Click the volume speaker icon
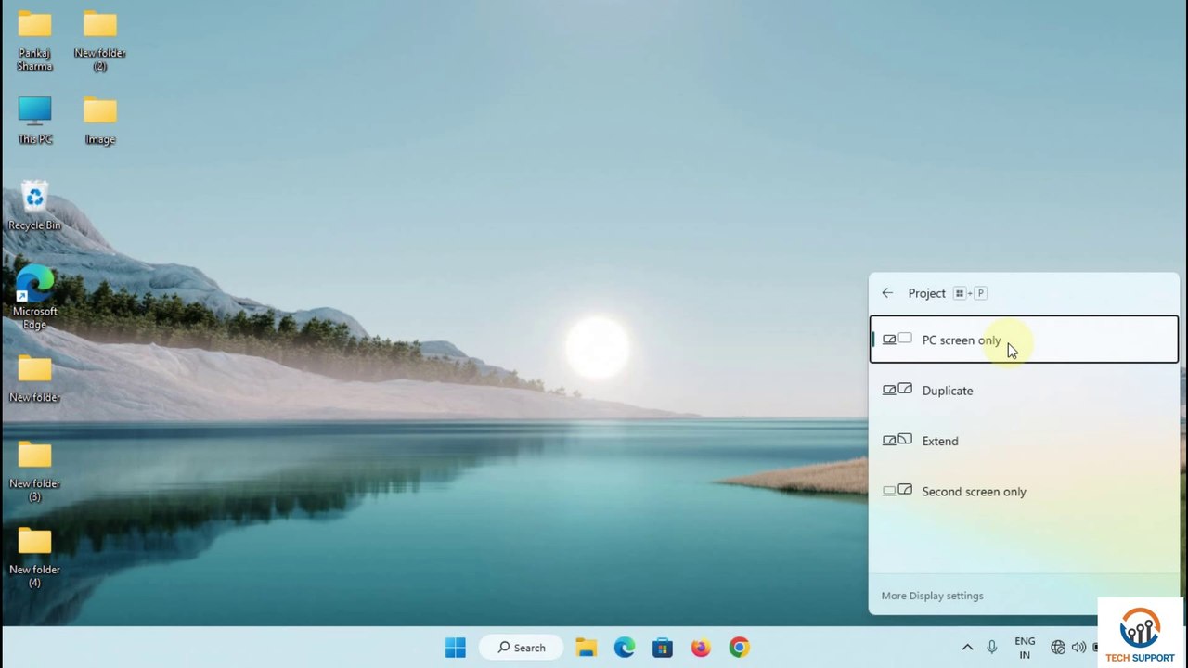Viewport: 1188px width, 668px height. coord(1078,648)
